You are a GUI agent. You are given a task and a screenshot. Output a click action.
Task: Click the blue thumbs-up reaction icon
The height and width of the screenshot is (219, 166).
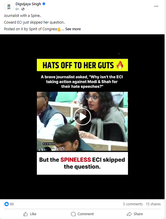point(6,204)
